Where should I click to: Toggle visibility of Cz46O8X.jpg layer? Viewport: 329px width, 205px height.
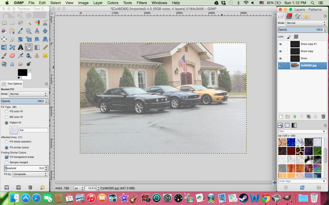coord(280,66)
